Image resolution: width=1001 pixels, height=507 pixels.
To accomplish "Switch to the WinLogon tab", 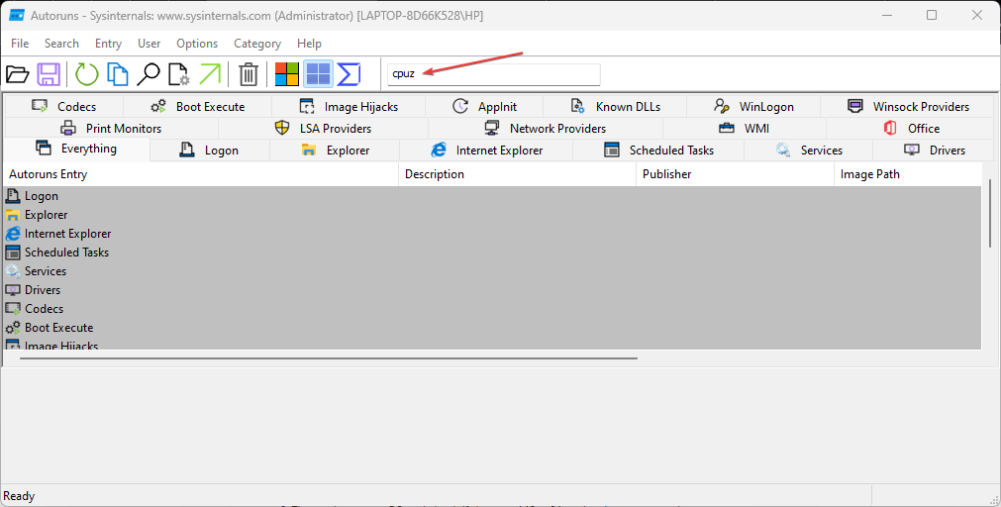I will click(753, 107).
